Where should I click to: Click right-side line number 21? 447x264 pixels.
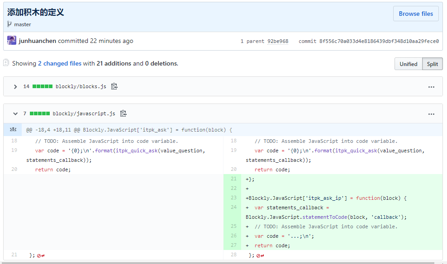[233, 179]
